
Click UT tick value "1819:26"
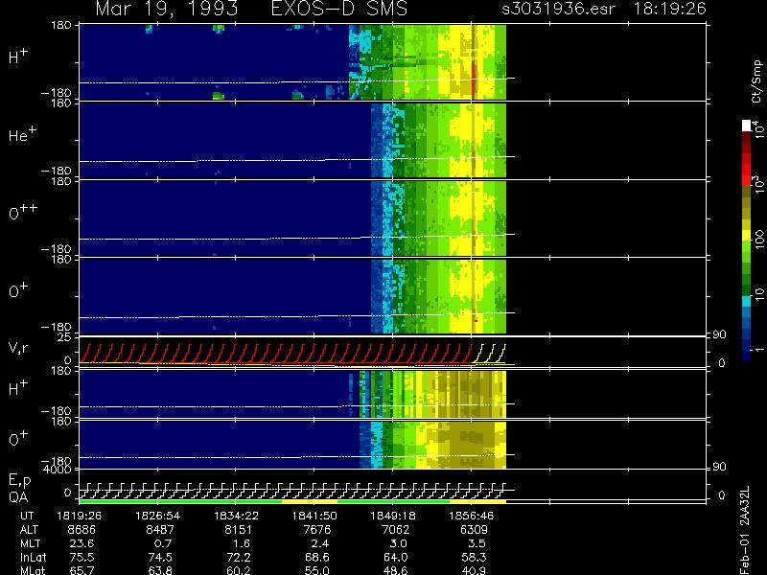[80, 516]
